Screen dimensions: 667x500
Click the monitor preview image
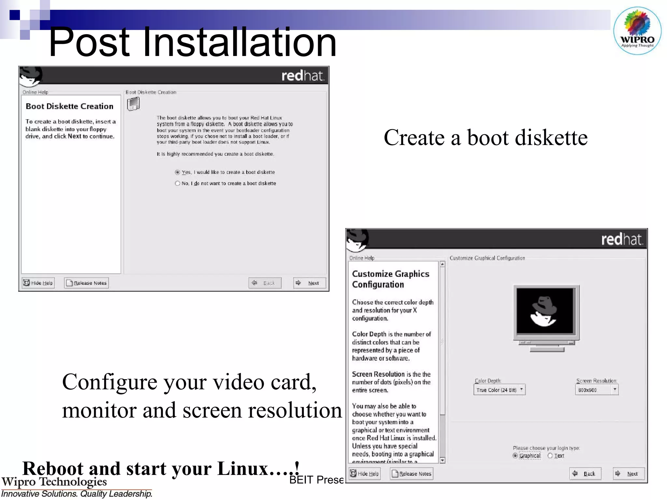click(546, 318)
